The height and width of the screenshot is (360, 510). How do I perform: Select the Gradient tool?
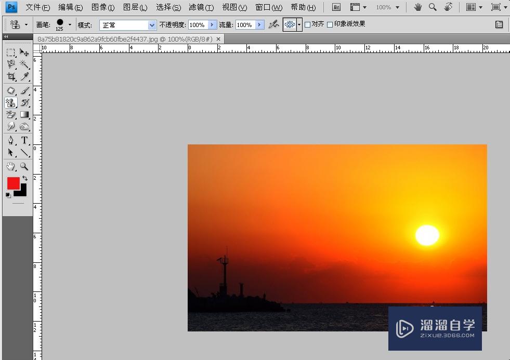(24, 114)
